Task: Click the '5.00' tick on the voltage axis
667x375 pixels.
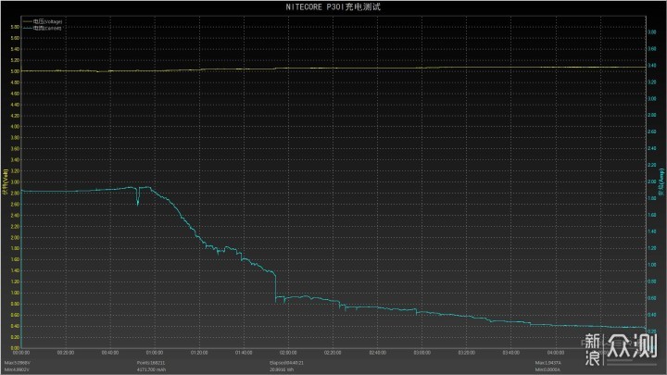Action: click(x=15, y=71)
